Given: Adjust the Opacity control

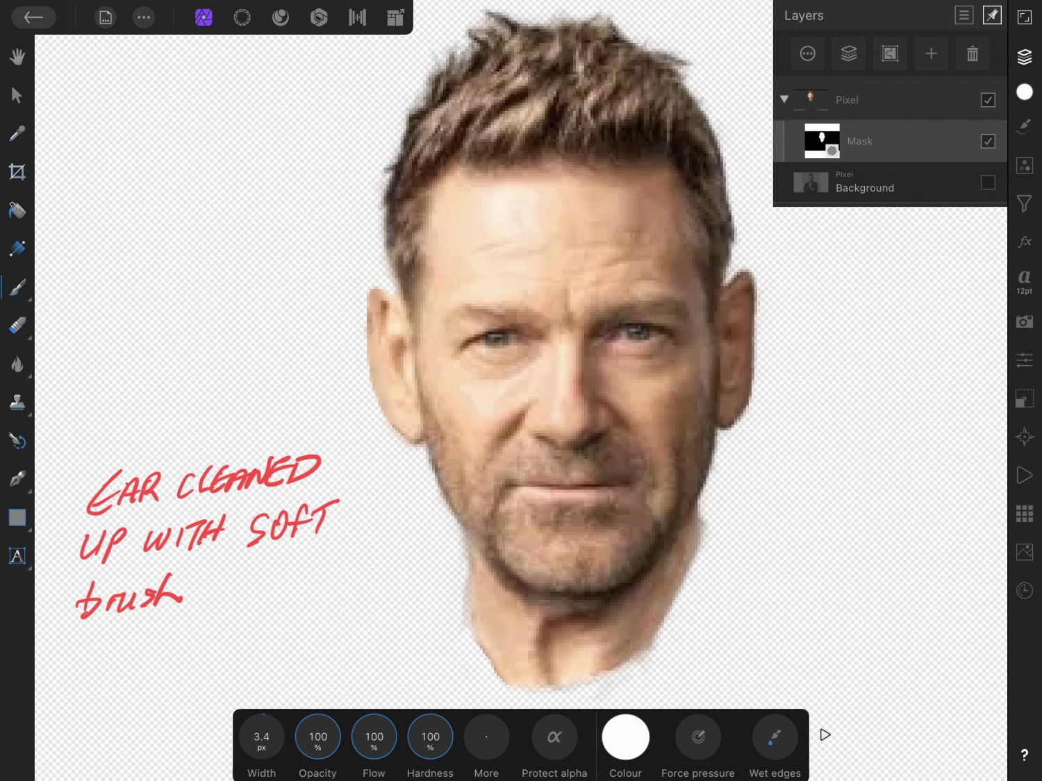Looking at the screenshot, I should click(x=317, y=737).
